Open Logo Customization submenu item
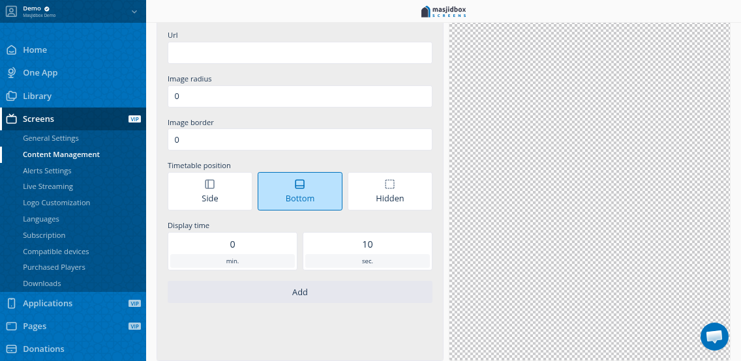This screenshot has width=741, height=361. pos(56,203)
